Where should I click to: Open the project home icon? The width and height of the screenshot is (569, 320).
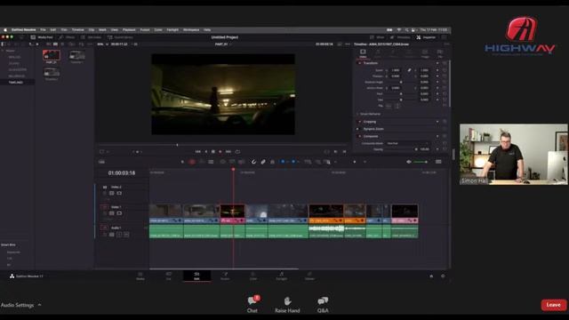[431, 276]
